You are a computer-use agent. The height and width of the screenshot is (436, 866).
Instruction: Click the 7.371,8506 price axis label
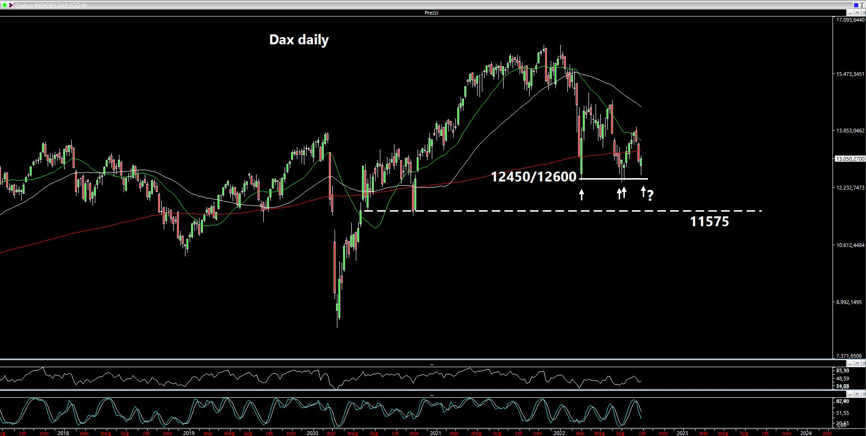[849, 356]
